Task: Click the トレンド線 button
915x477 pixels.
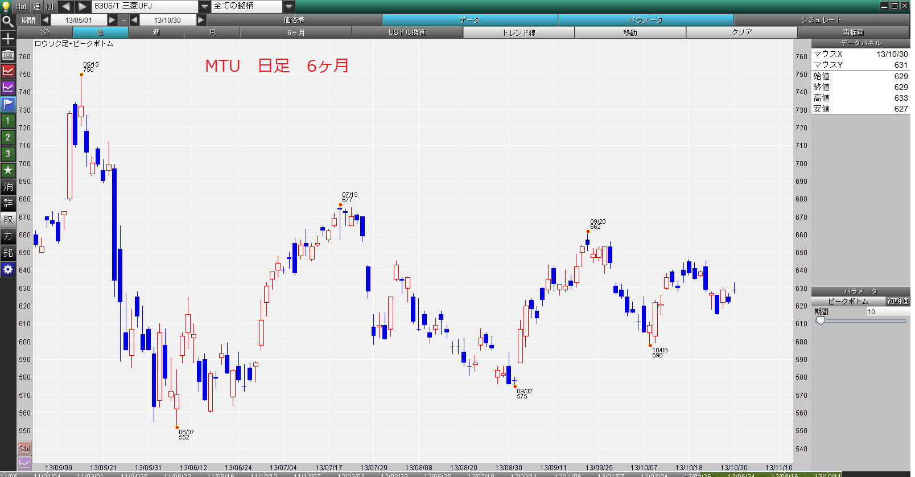Action: click(519, 32)
